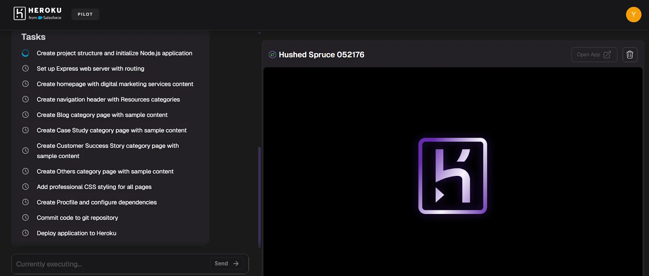Select 'Deploy application to Heroku' task
Viewport: 649px width, 276px height.
(x=77, y=233)
